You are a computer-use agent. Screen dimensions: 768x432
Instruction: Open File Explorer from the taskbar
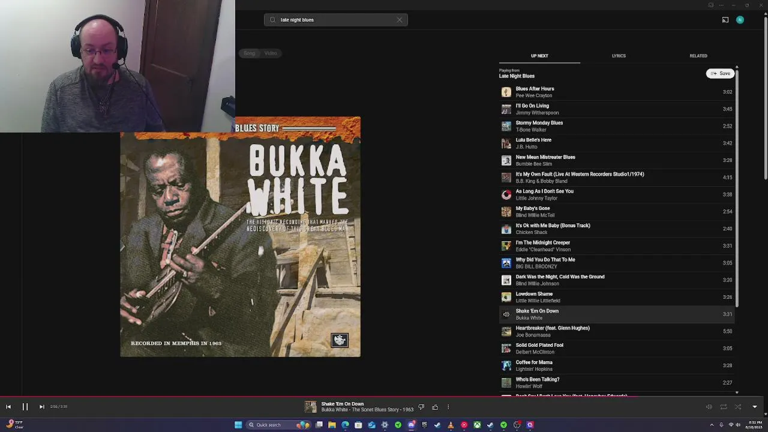click(332, 425)
